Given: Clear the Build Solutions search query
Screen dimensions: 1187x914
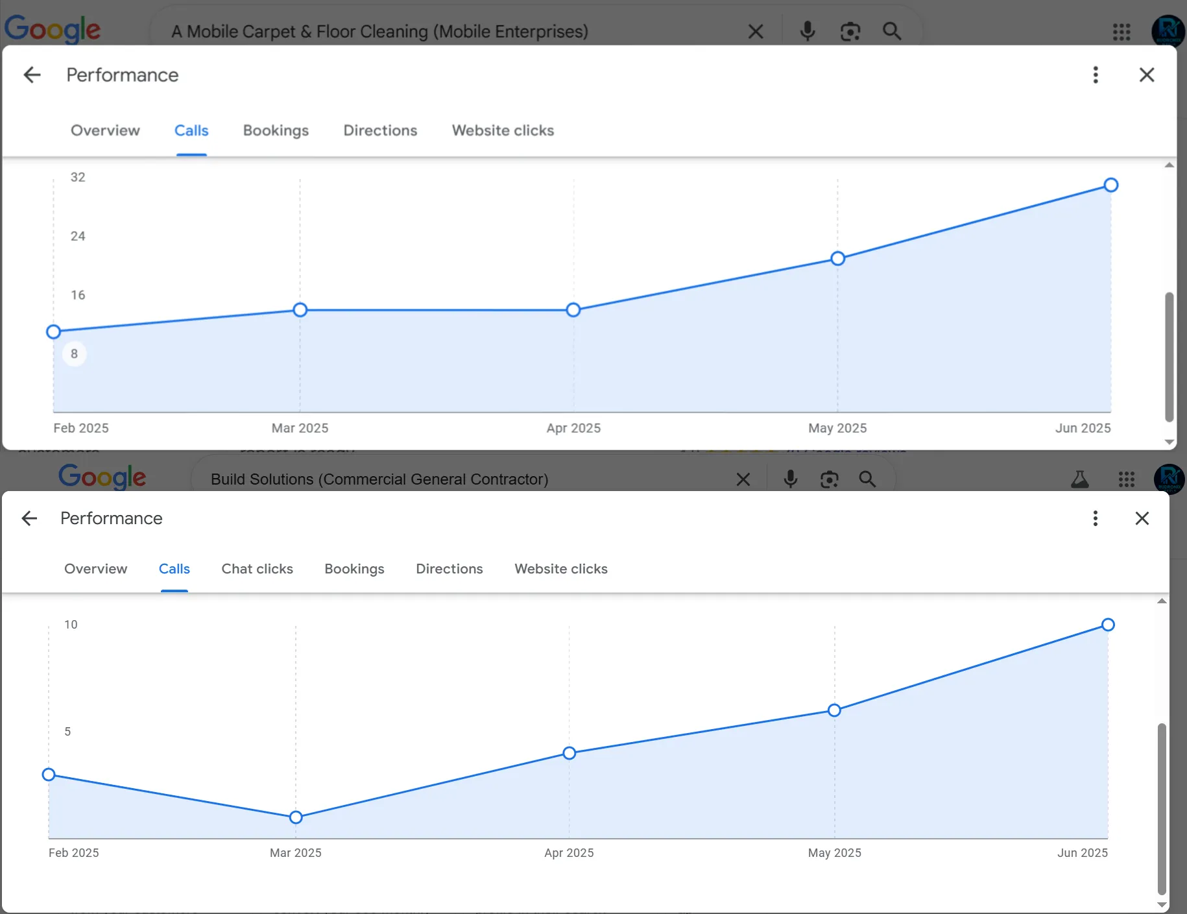Looking at the screenshot, I should pyautogui.click(x=743, y=479).
